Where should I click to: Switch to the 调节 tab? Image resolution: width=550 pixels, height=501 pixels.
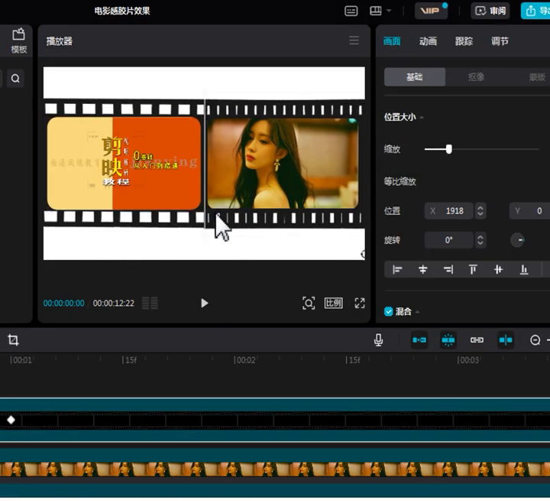[500, 41]
